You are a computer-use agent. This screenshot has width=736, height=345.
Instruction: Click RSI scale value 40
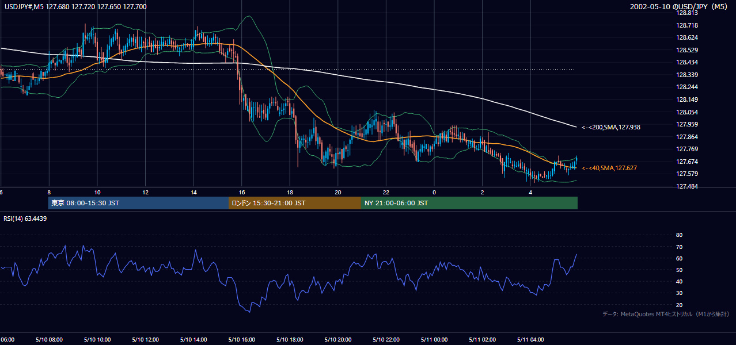(x=679, y=281)
